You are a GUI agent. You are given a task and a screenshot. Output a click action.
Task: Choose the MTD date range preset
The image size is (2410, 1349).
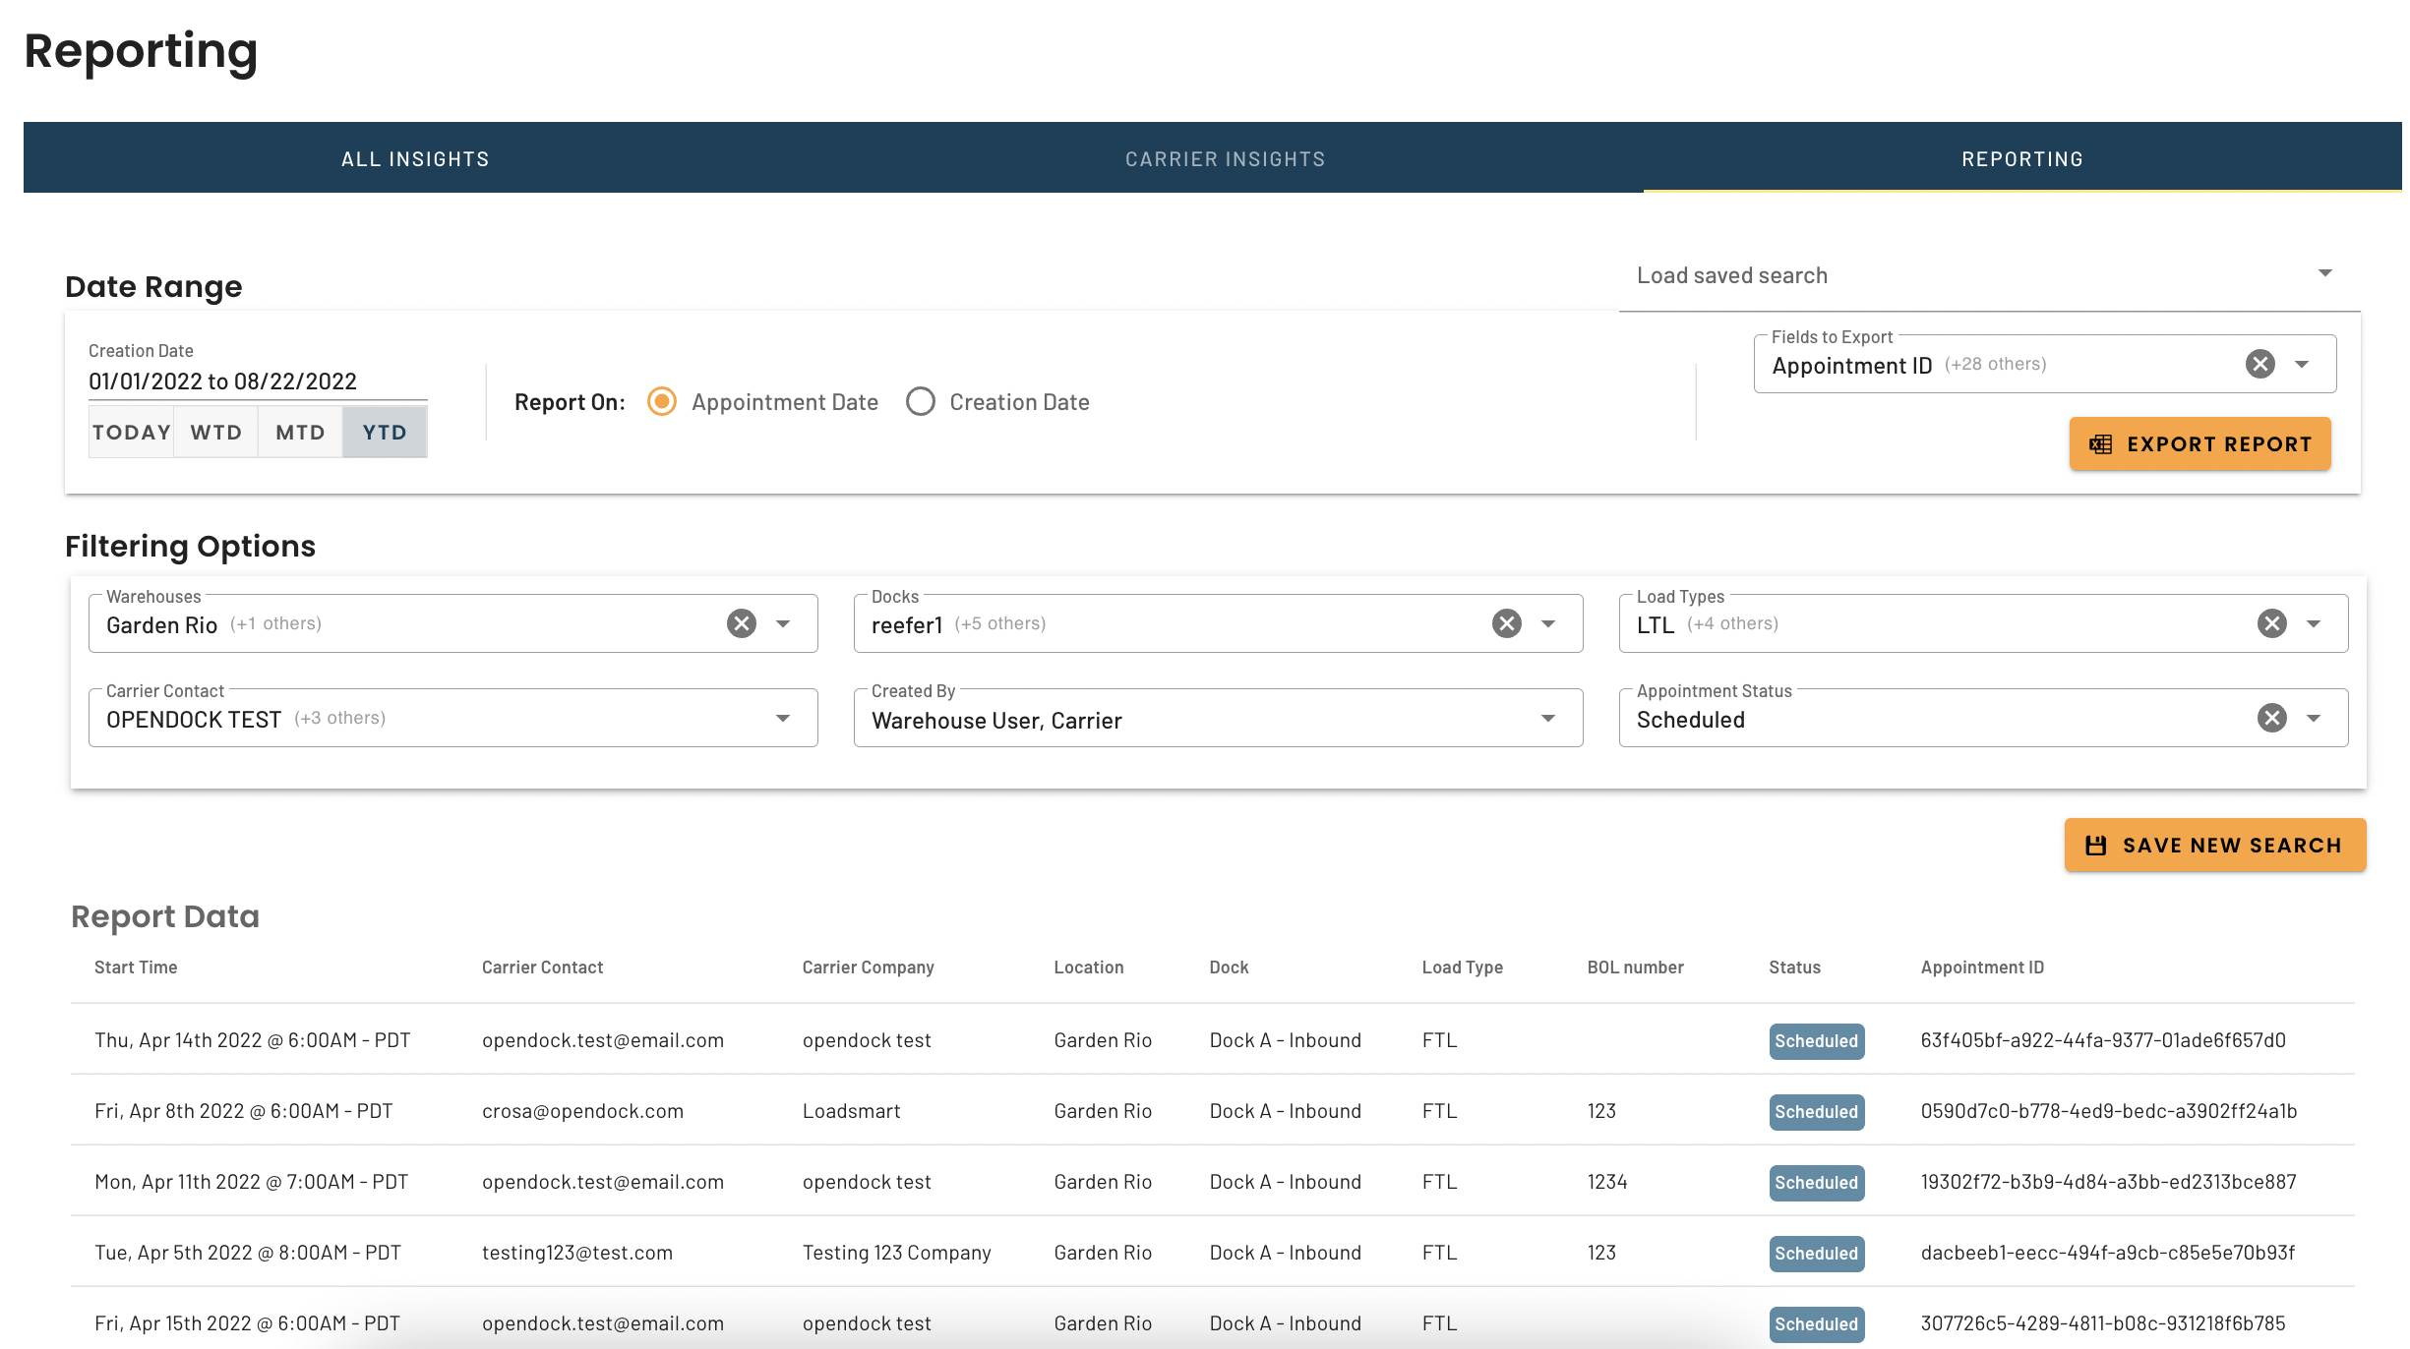300,433
